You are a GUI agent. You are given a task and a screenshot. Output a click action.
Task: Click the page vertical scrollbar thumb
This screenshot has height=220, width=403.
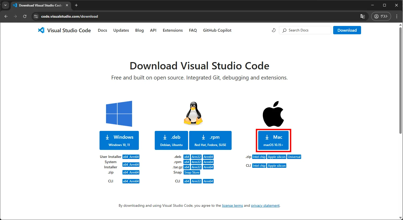pos(401,81)
